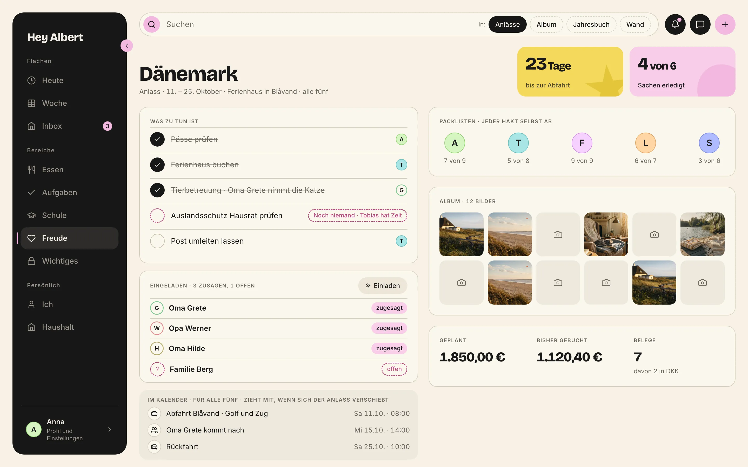This screenshot has width=748, height=467.
Task: Select the Freude heart icon
Action: [x=31, y=238]
